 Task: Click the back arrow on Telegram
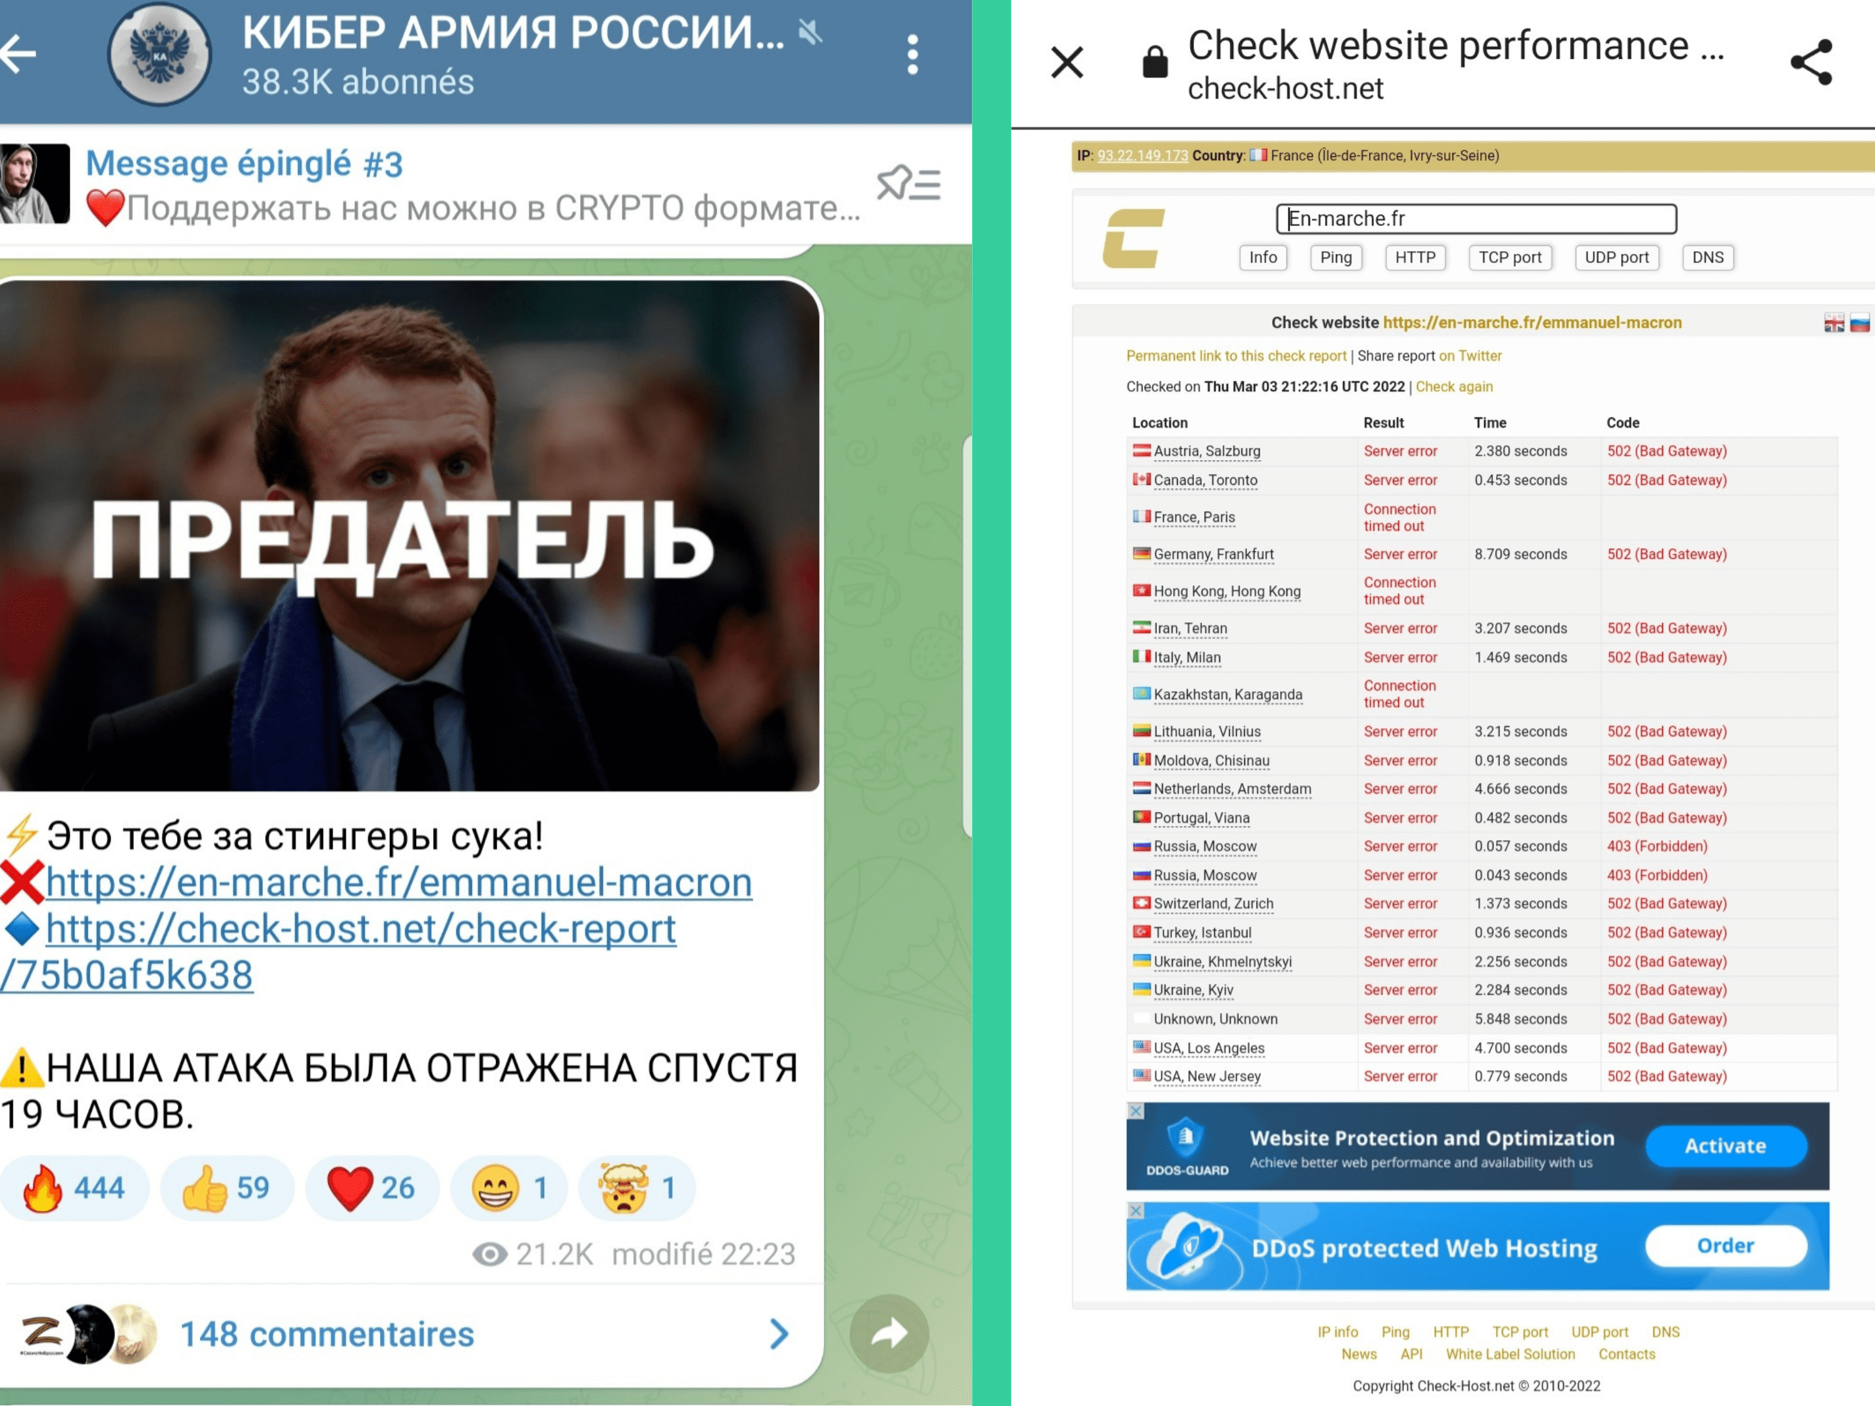coord(28,55)
